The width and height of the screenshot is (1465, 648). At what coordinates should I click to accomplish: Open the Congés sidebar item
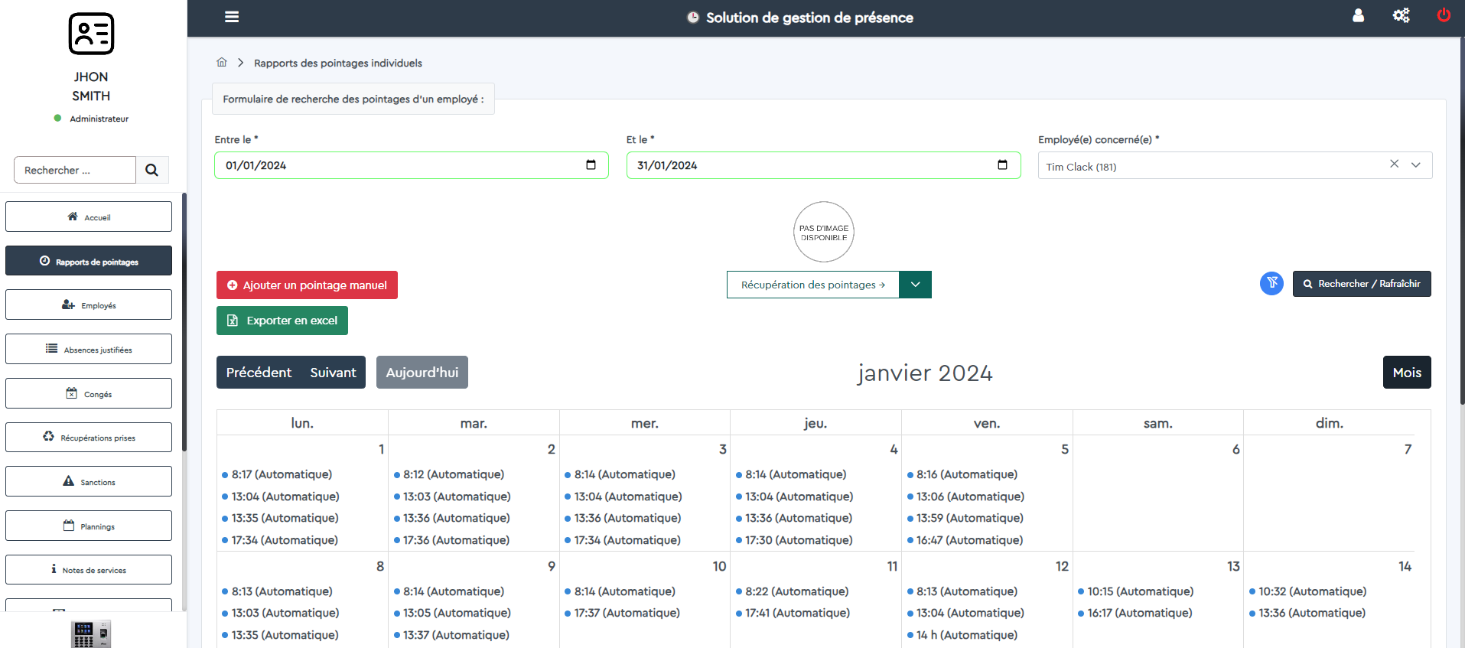point(89,394)
